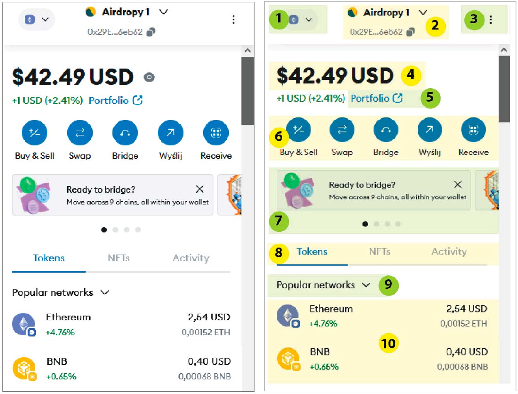Image resolution: width=518 pixels, height=394 pixels.
Task: Click the Ethereum network token icon
Action: 24,324
